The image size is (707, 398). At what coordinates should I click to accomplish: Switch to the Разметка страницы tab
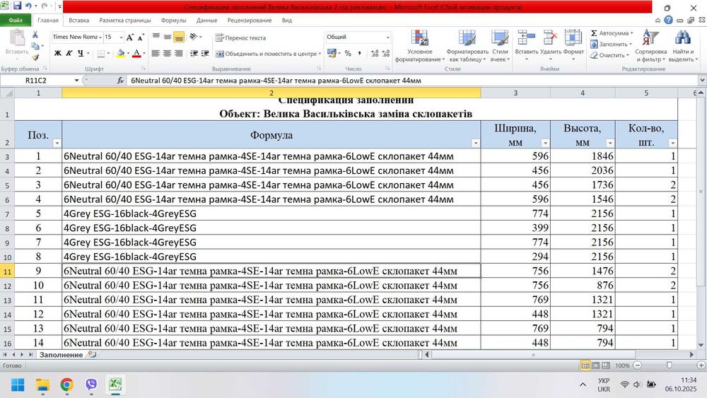click(x=125, y=21)
